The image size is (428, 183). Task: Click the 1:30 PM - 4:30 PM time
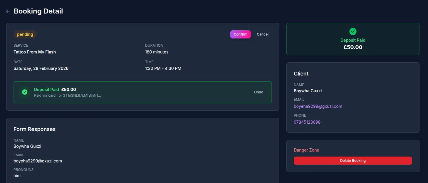tap(163, 68)
